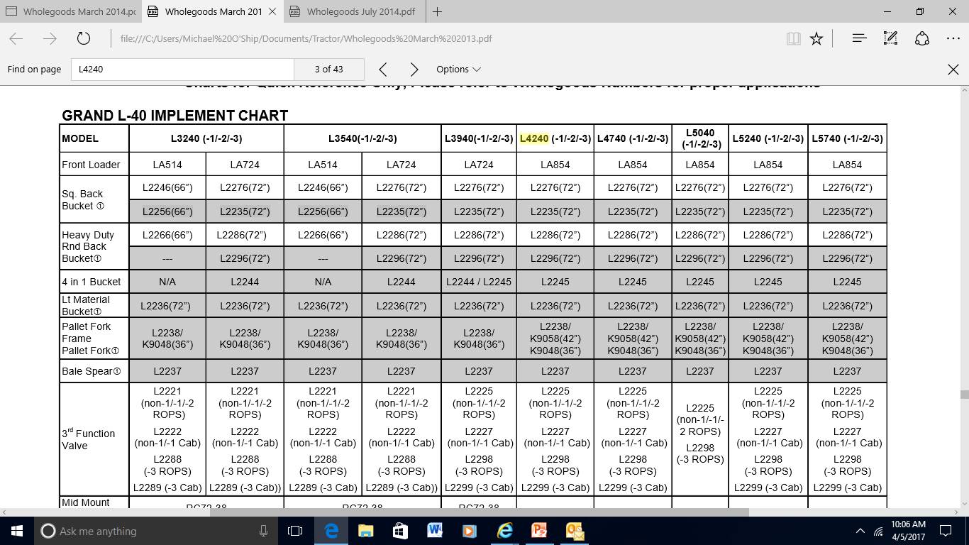Click LA854 under the L4240 column

(x=555, y=165)
